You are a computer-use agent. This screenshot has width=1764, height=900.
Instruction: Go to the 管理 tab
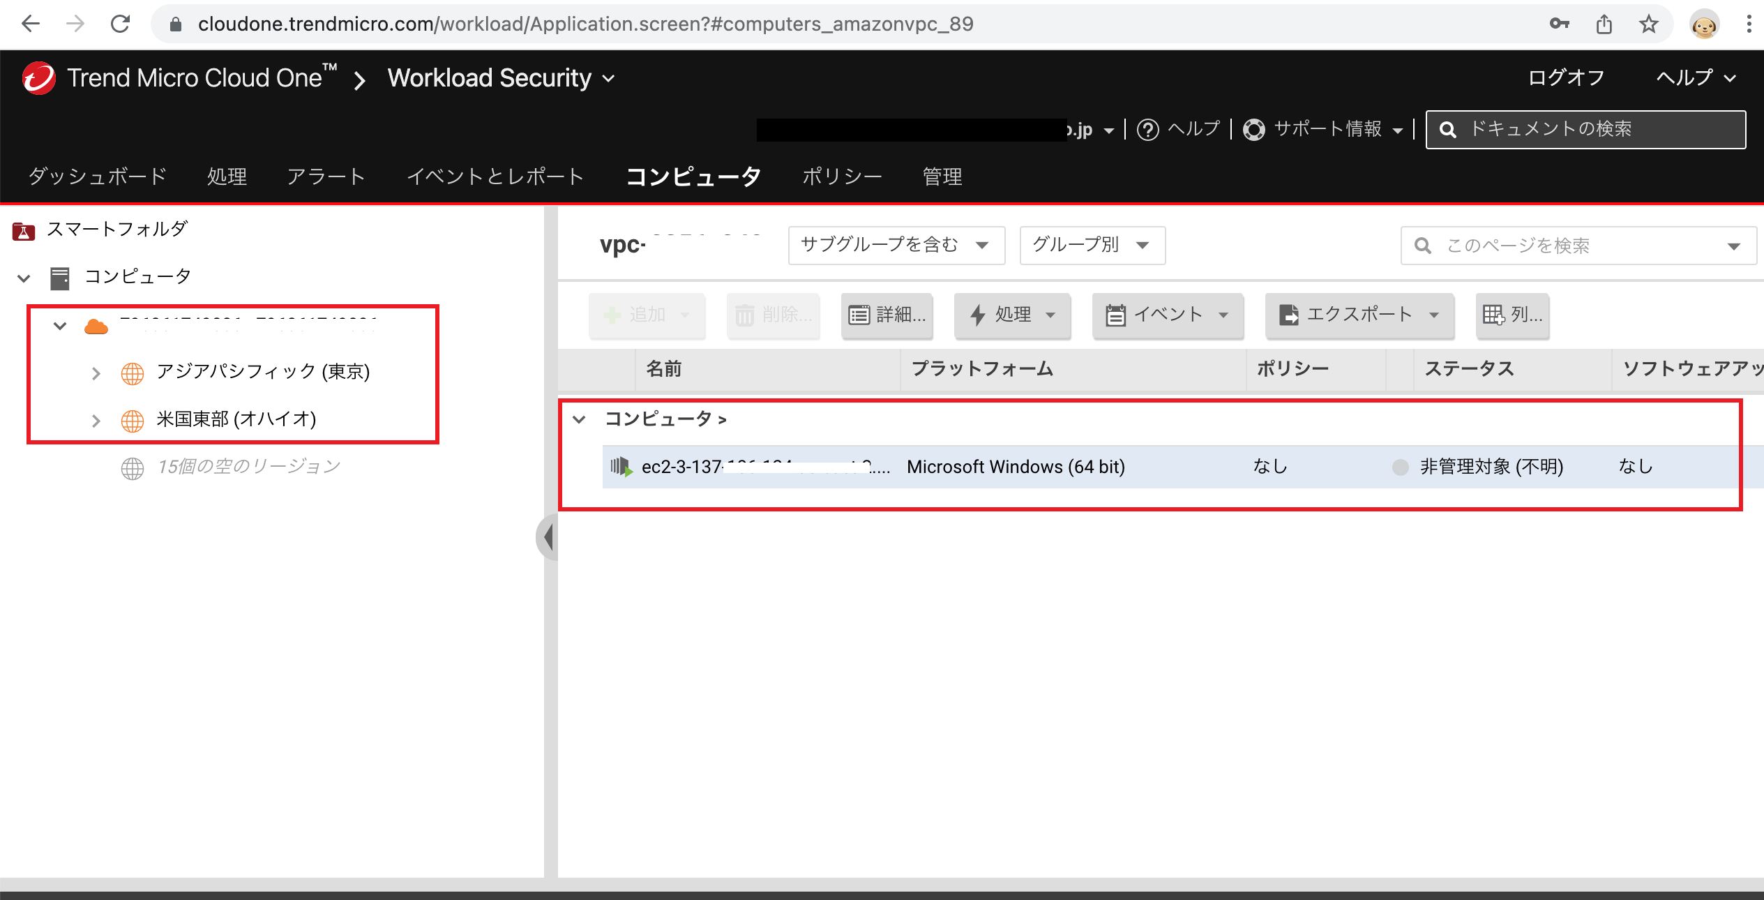(942, 176)
